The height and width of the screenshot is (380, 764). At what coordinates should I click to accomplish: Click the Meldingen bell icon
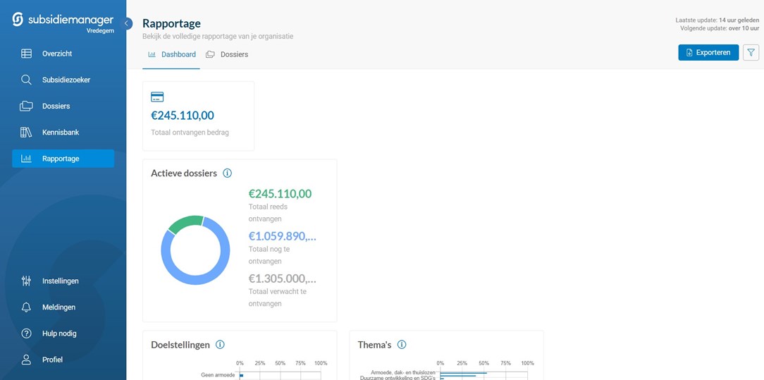pyautogui.click(x=26, y=307)
